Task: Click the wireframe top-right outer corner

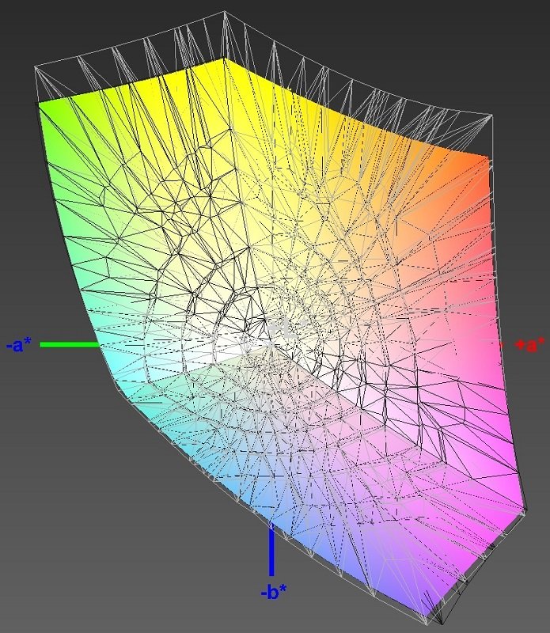Action: pos(492,116)
